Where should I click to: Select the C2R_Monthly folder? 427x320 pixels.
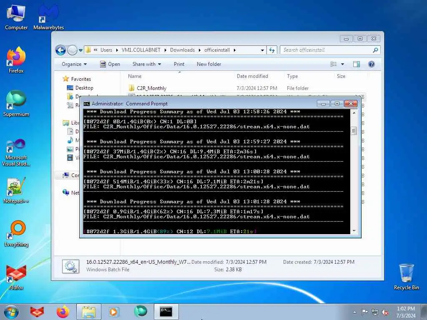[151, 88]
